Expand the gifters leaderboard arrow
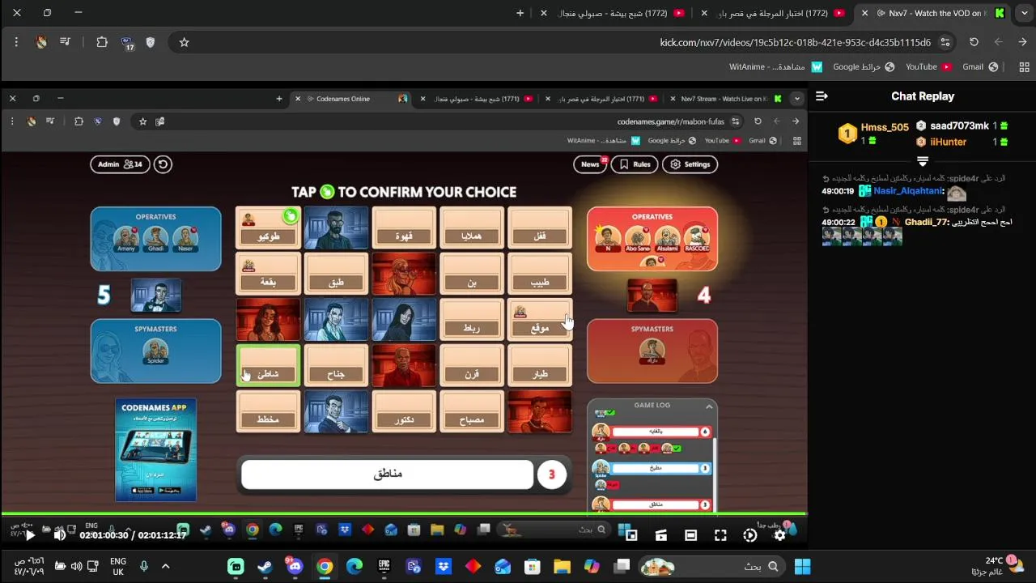 click(922, 161)
